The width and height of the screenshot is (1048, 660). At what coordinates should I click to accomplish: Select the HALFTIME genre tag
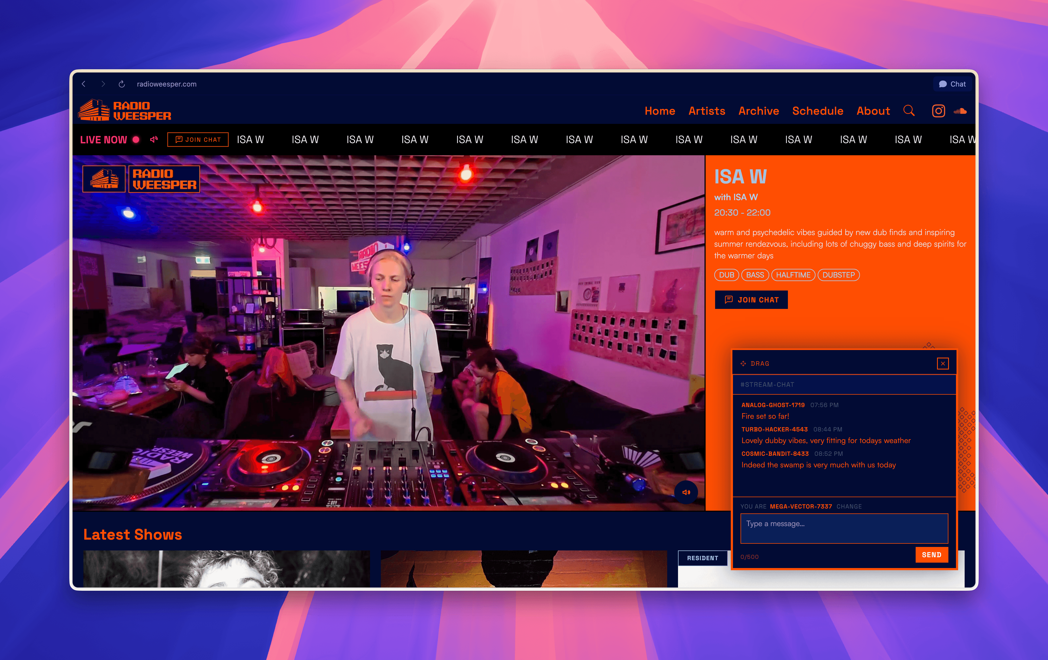pyautogui.click(x=793, y=275)
